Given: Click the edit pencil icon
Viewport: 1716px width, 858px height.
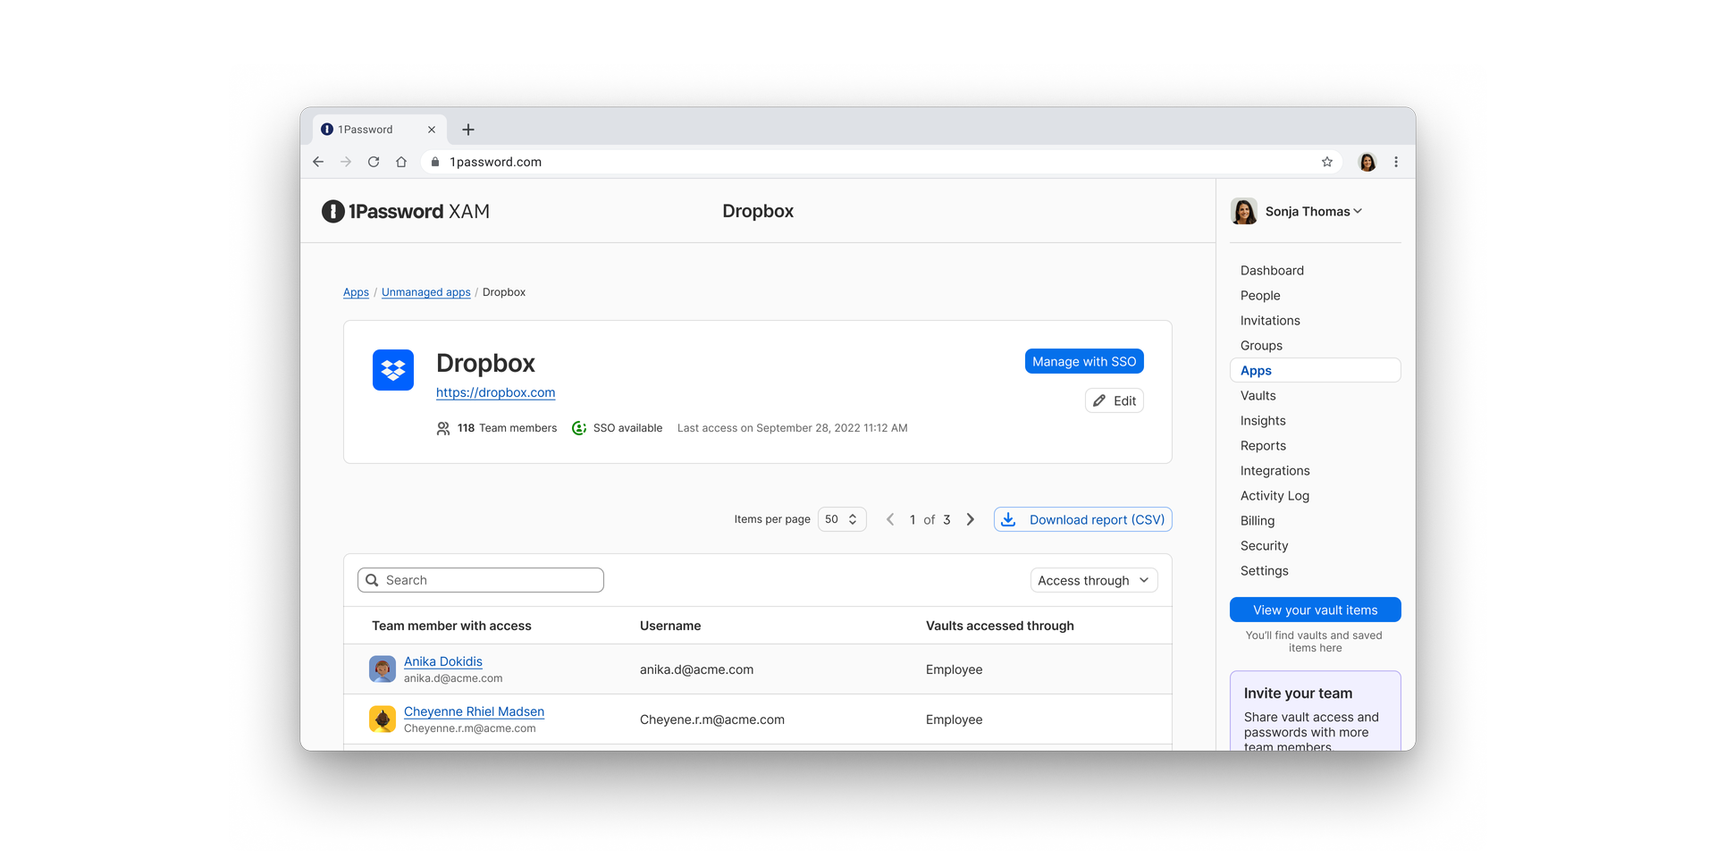Looking at the screenshot, I should pos(1098,400).
